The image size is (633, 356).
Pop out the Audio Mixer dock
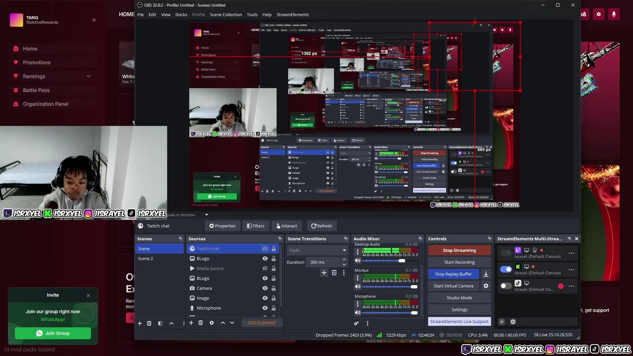tap(420, 239)
